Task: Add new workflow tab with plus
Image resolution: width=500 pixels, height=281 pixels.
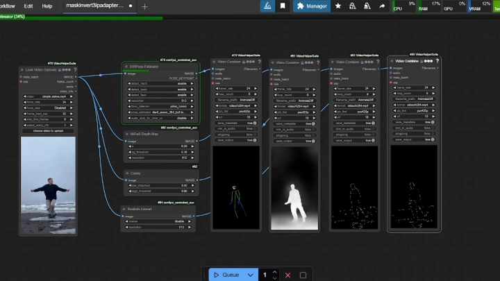Action: click(x=144, y=6)
